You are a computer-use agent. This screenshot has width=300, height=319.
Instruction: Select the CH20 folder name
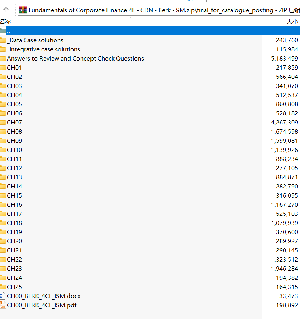tap(15, 241)
